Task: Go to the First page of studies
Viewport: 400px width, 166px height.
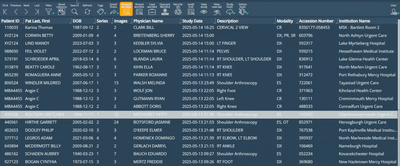Action: tap(5, 12)
